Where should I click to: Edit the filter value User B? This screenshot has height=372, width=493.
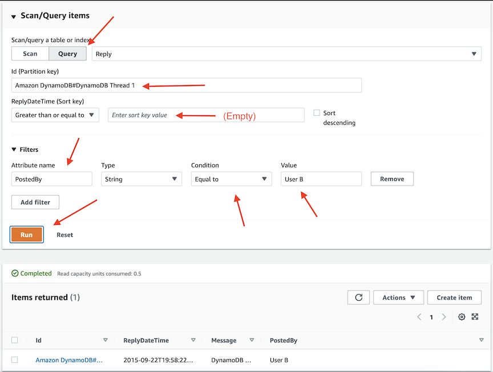point(321,179)
